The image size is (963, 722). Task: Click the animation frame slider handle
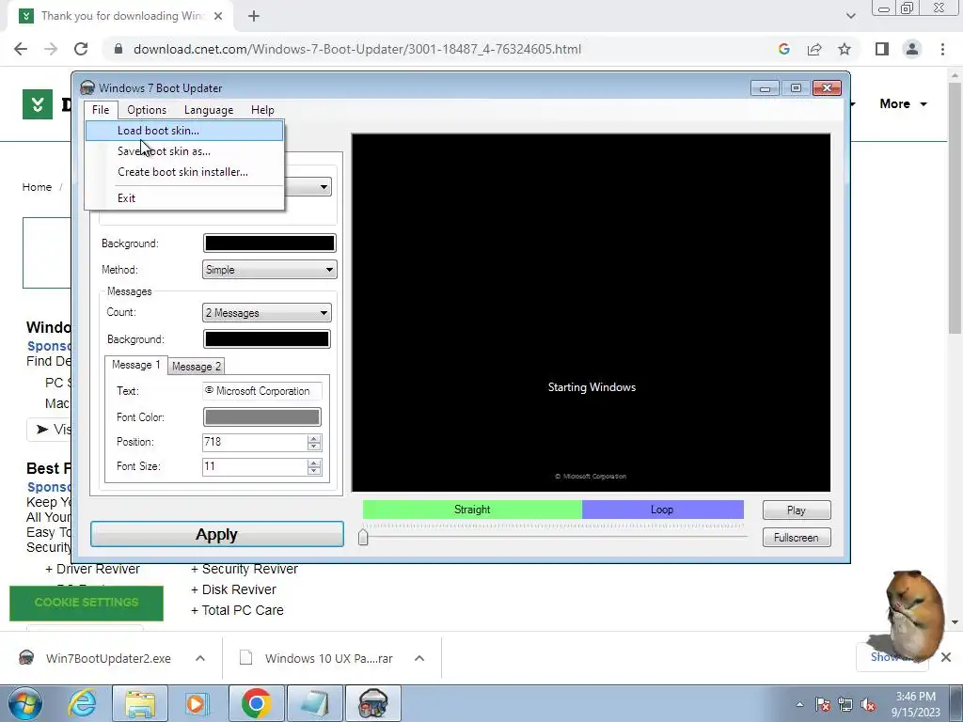point(363,537)
